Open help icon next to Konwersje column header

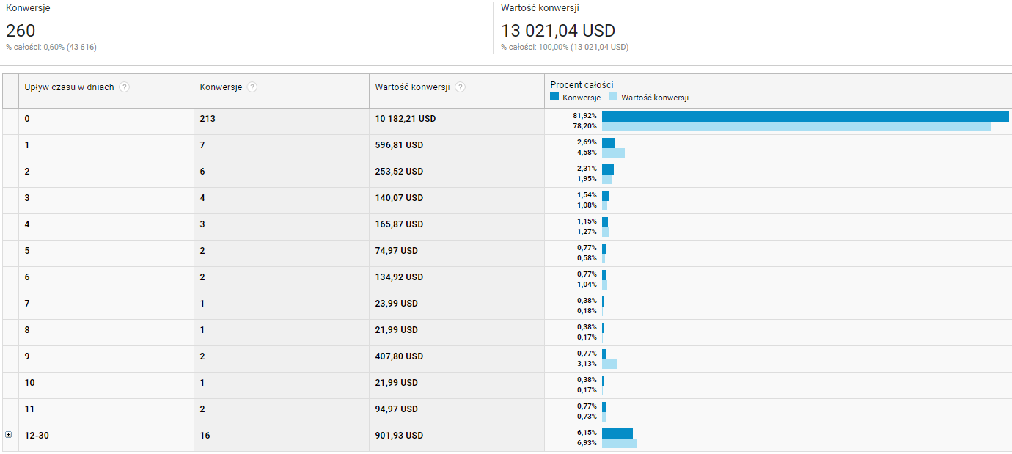pos(252,87)
